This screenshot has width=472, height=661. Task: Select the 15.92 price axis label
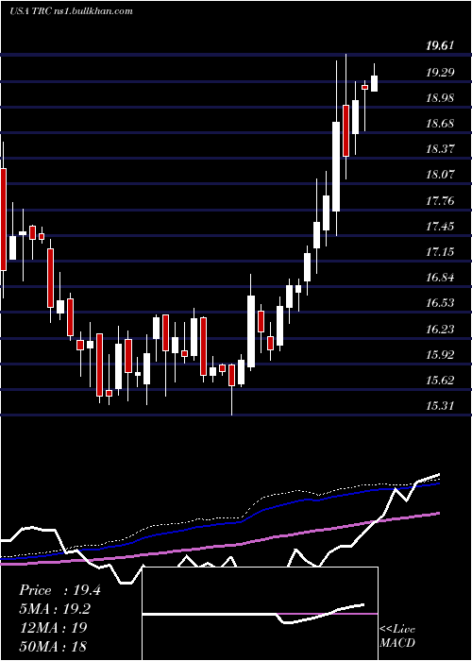440,355
